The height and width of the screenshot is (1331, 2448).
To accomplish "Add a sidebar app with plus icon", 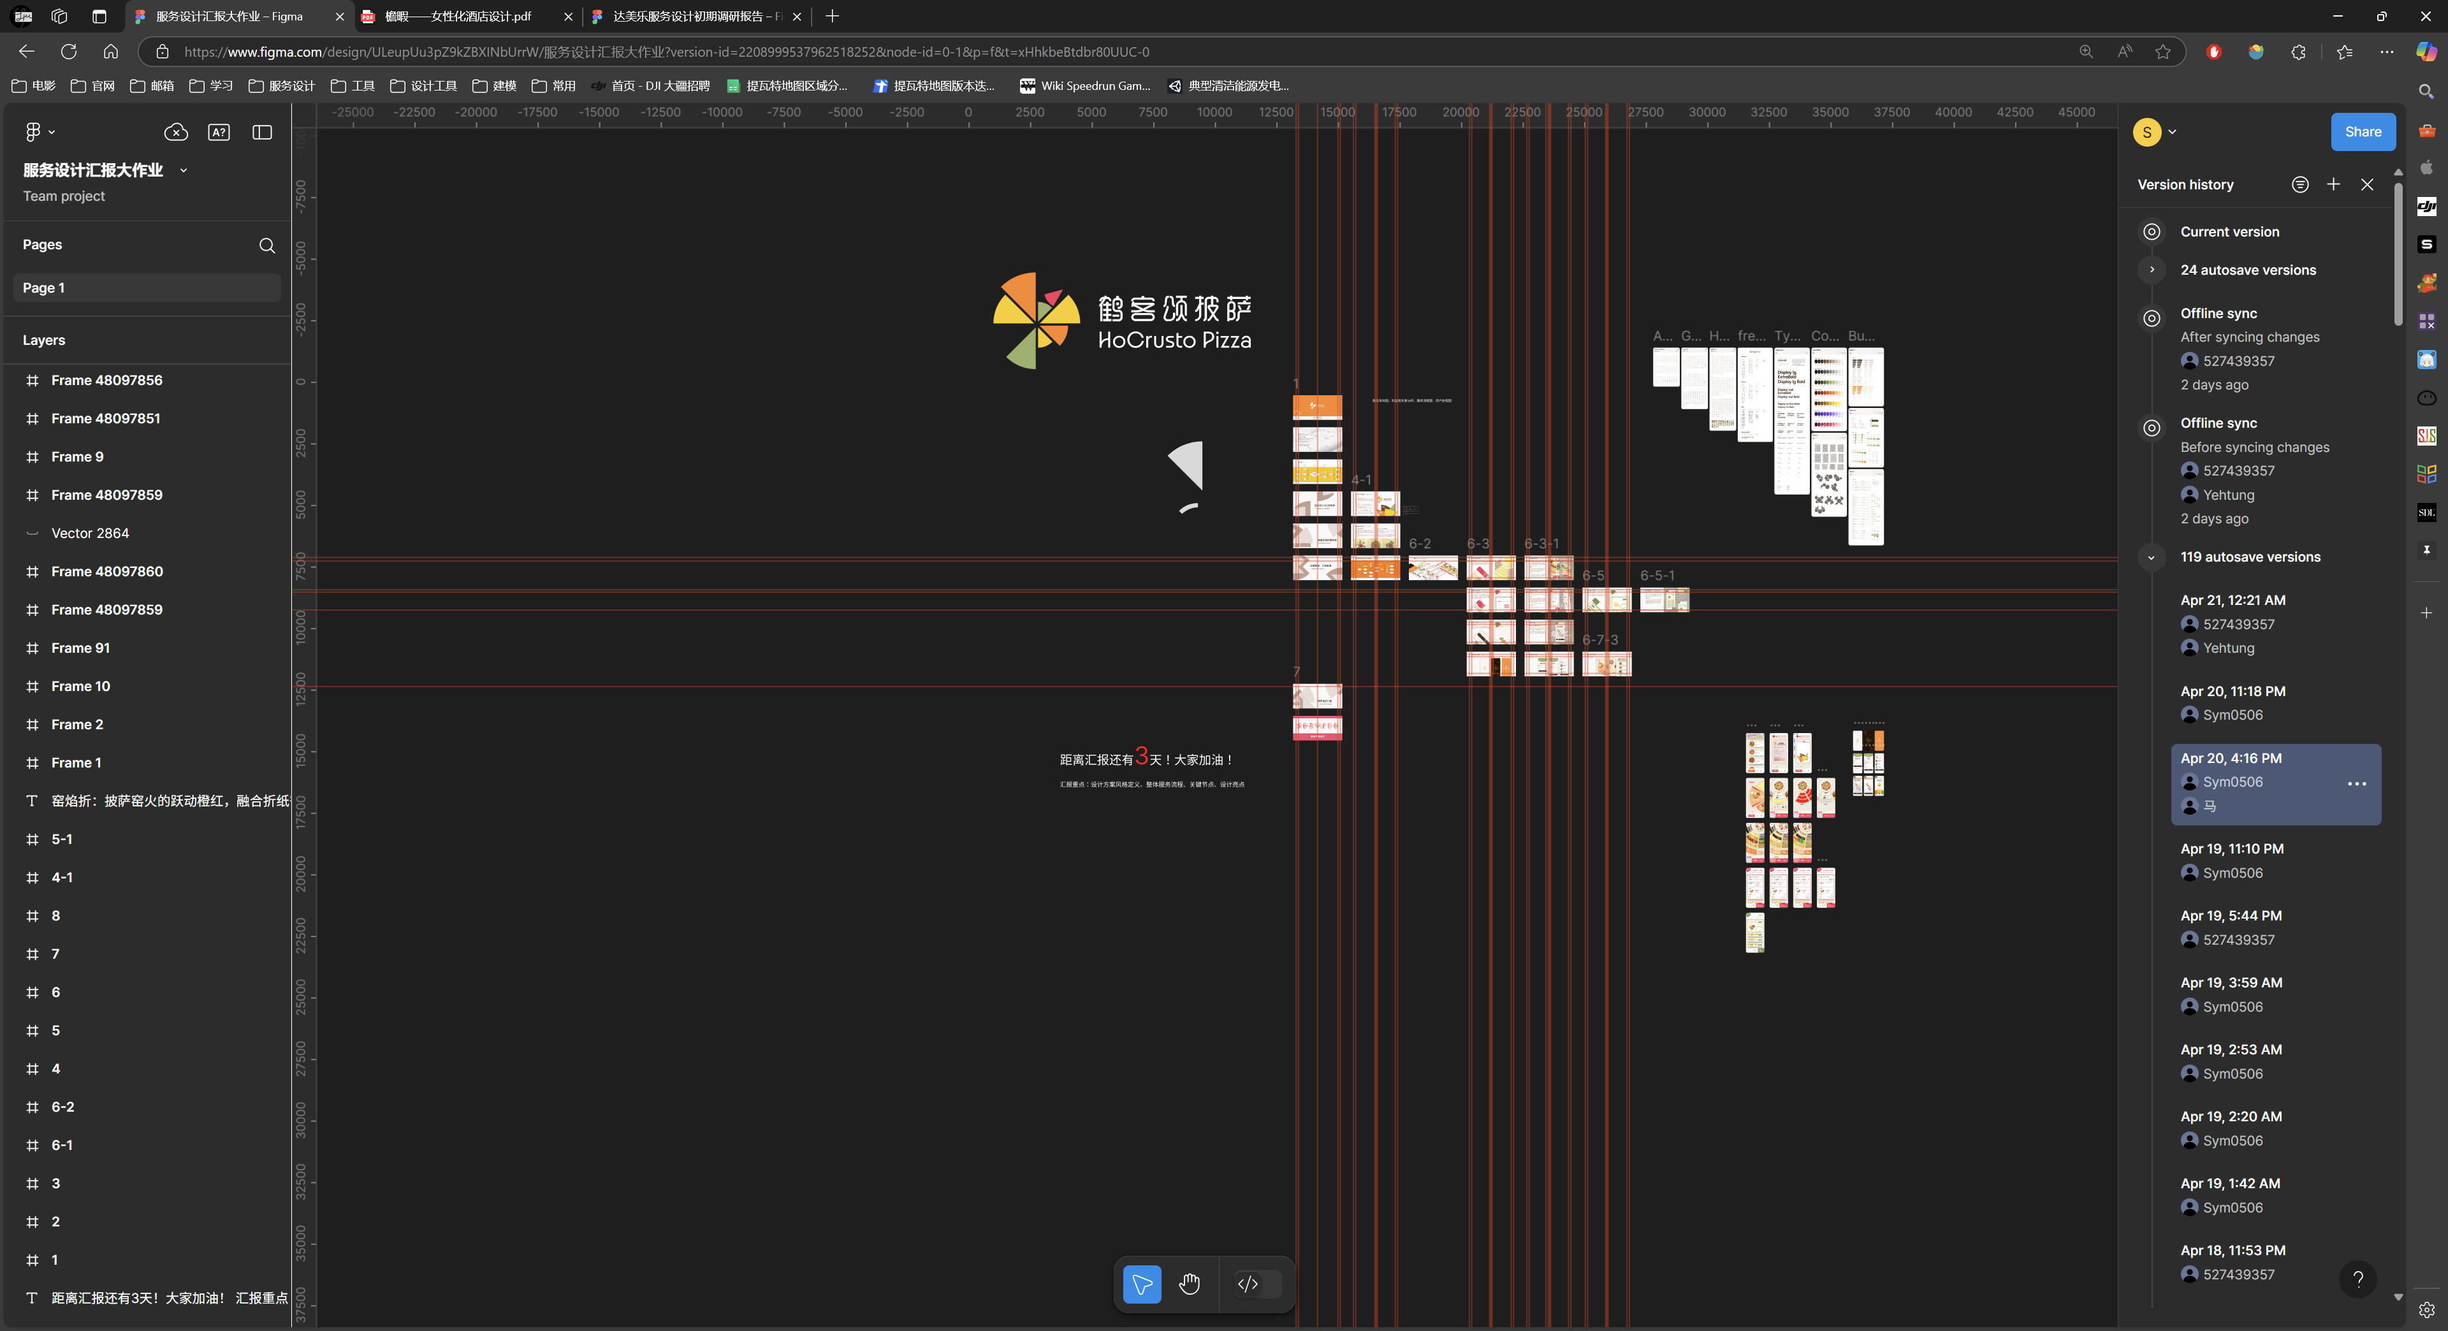I will (2426, 613).
